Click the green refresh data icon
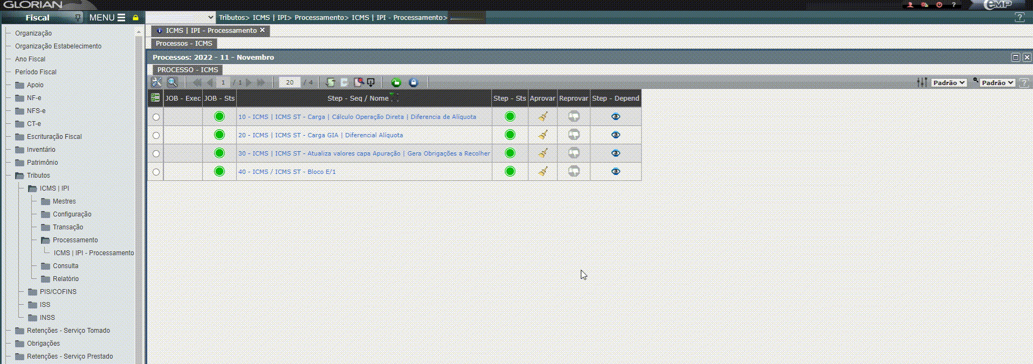Image resolution: width=1033 pixels, height=364 pixels. tap(330, 82)
